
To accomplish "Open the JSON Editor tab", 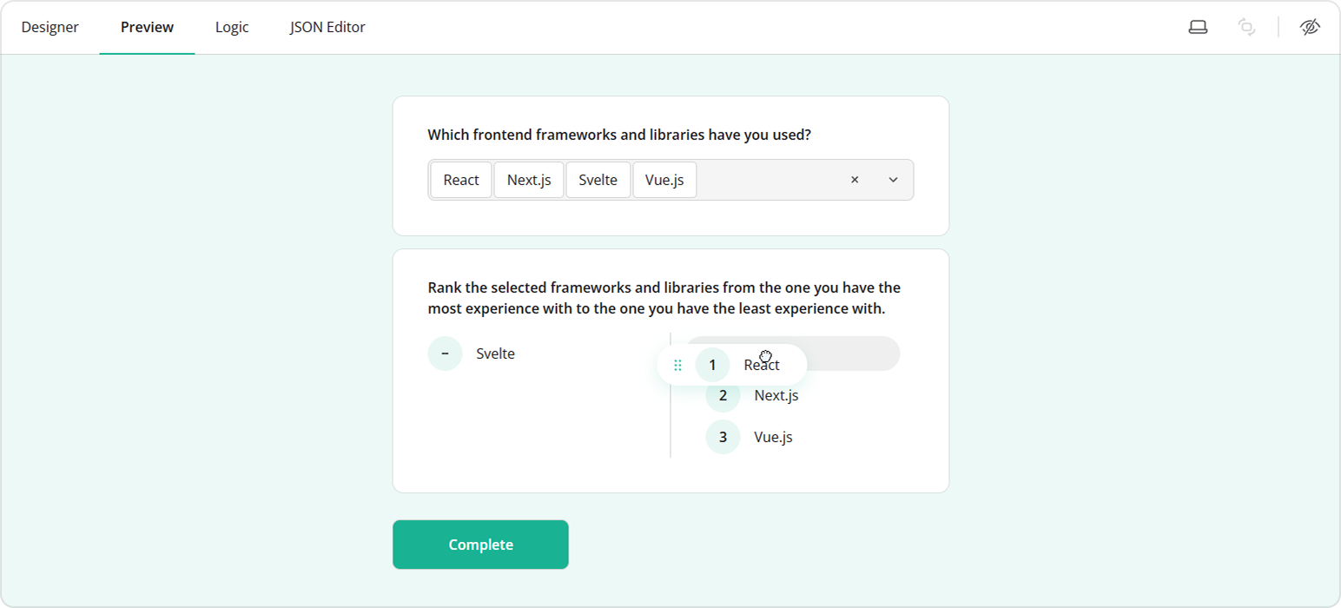I will (x=327, y=27).
